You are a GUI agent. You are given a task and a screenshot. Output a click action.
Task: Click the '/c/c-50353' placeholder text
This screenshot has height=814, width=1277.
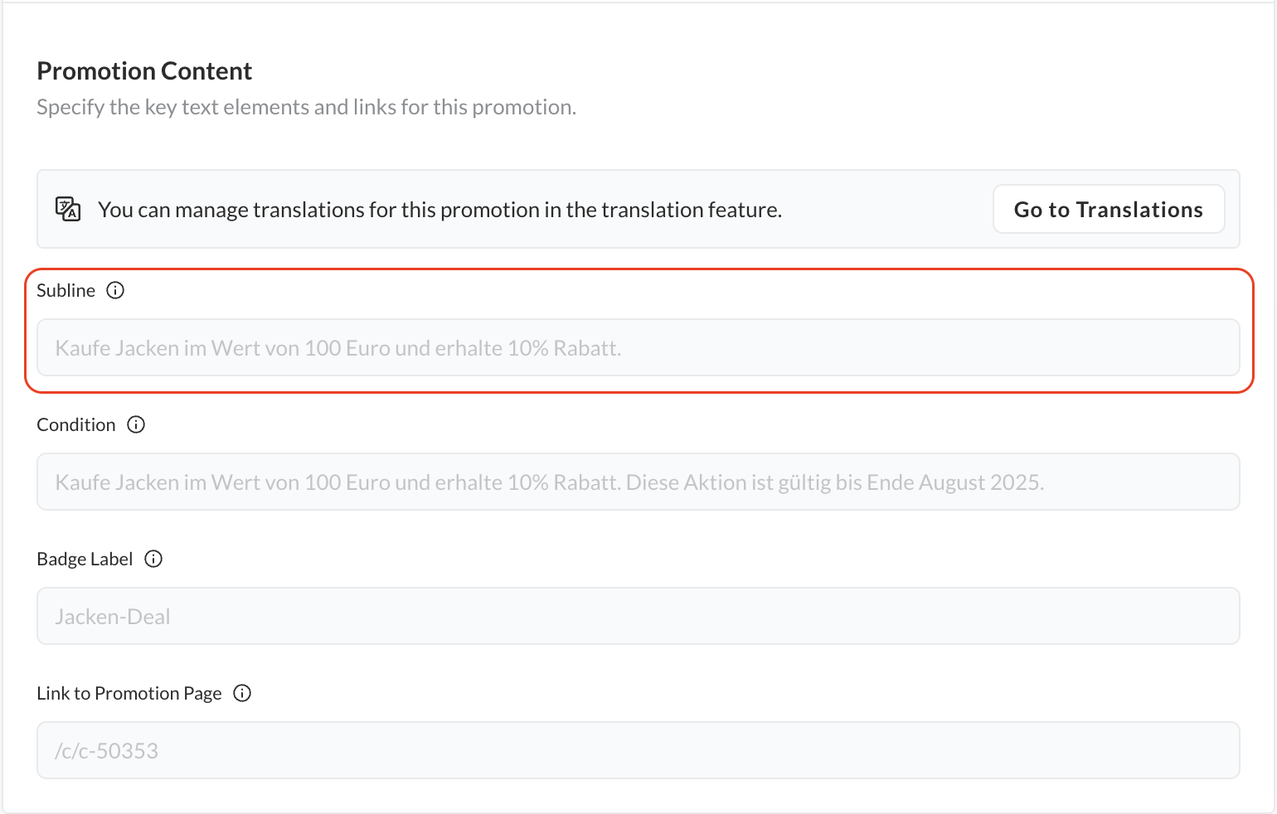106,751
